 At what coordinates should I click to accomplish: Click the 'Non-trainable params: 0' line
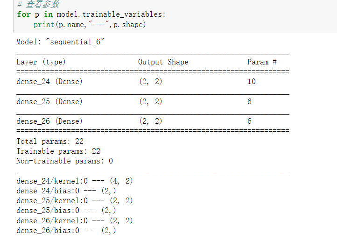click(64, 161)
